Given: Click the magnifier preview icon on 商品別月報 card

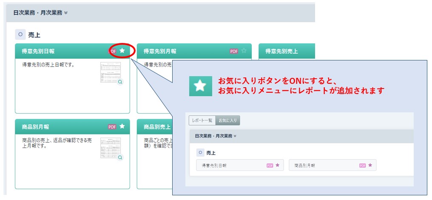Looking at the screenshot, I should pyautogui.click(x=120, y=157).
